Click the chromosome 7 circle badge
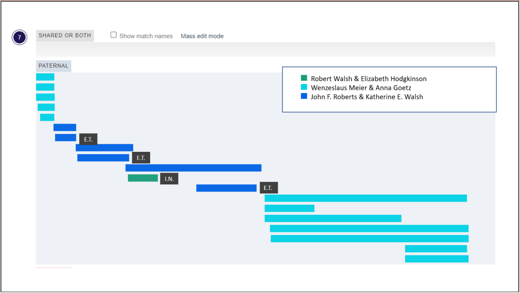520x293 pixels. (19, 38)
